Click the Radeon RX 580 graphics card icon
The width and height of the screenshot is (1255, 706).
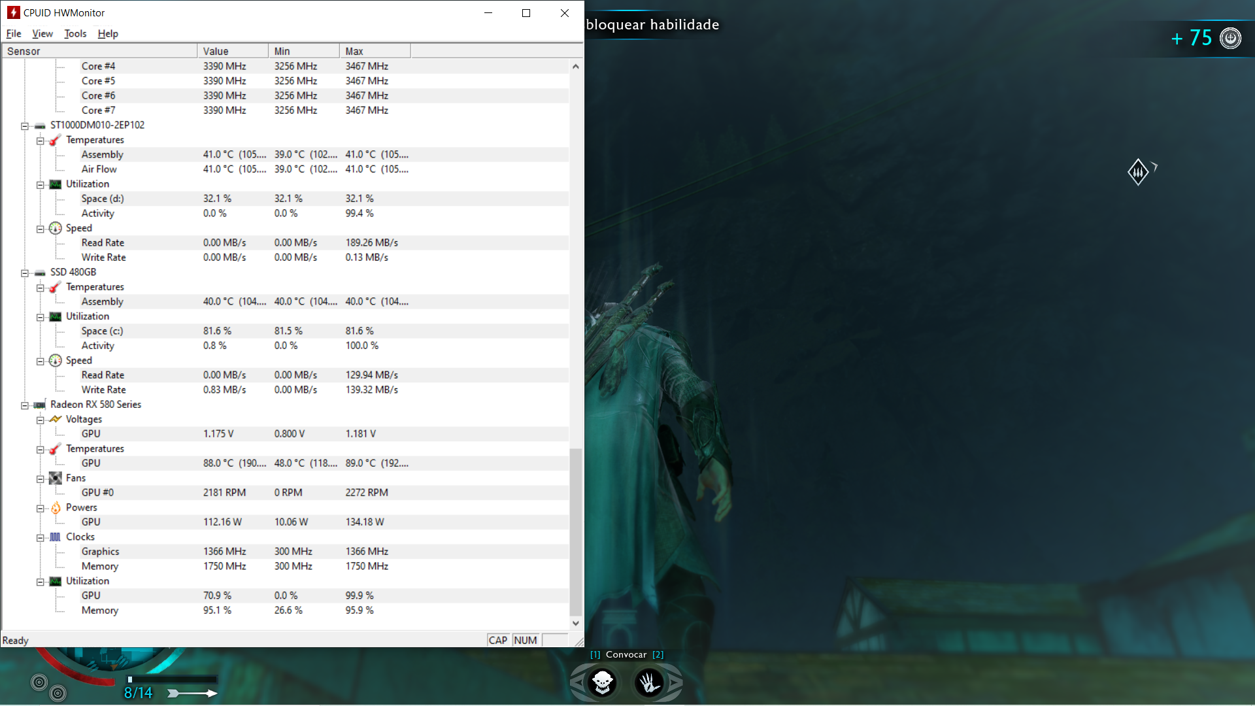click(40, 405)
